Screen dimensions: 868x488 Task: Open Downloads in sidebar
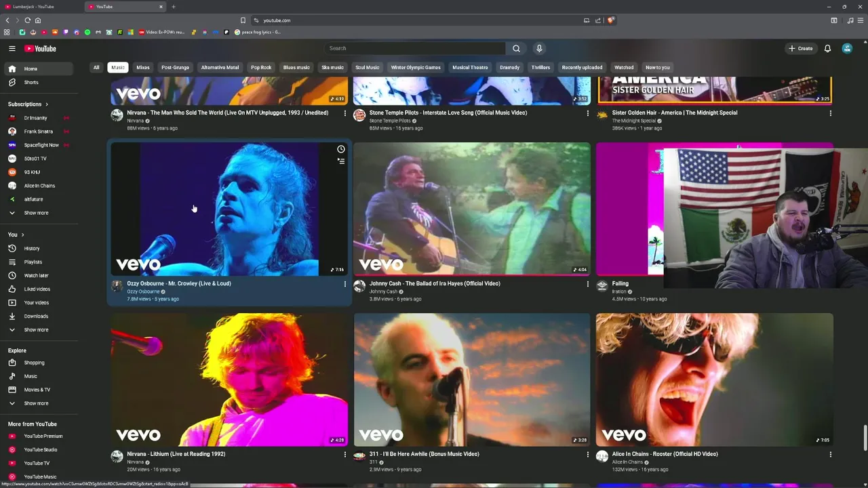(39, 316)
